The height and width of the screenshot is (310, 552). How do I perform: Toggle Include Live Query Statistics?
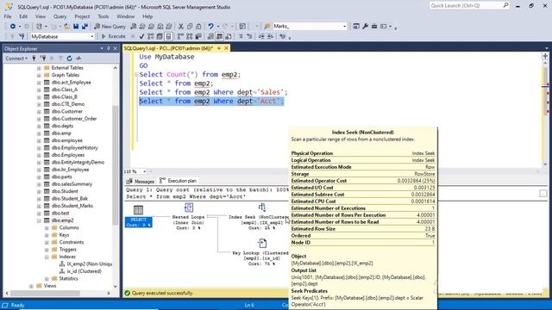click(190, 36)
